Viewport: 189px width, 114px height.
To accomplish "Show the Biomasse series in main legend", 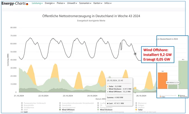I will click(x=141, y=103).
